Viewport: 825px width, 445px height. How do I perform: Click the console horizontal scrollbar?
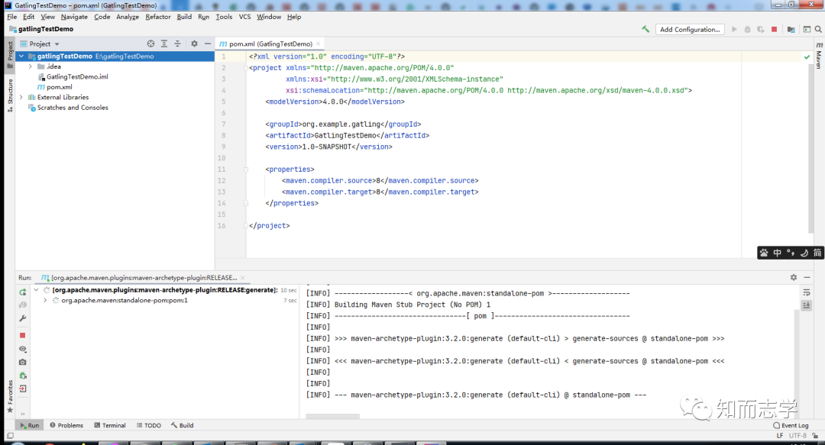tap(332, 417)
